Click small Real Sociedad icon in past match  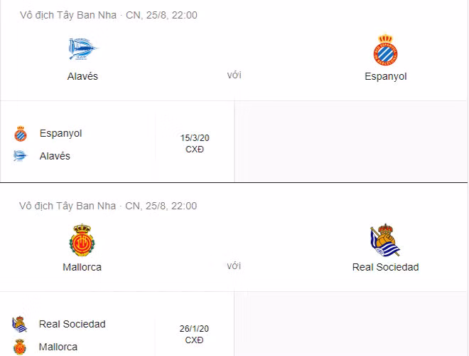tap(20, 325)
